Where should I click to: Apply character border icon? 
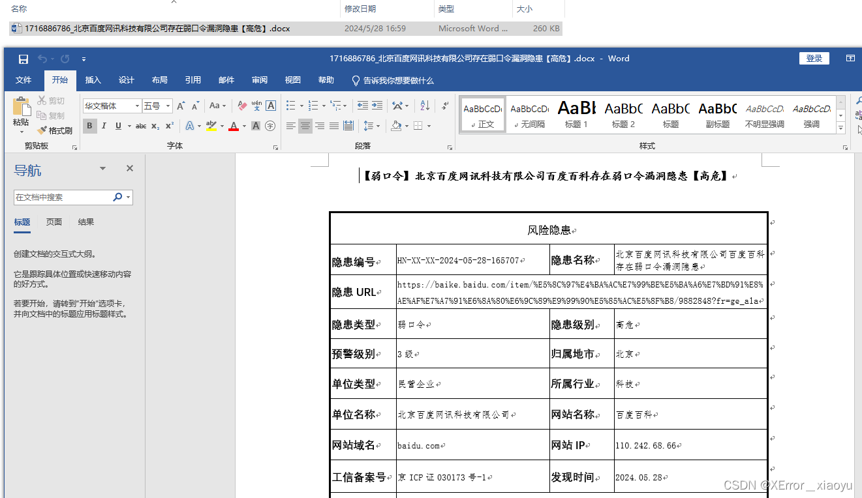(271, 106)
